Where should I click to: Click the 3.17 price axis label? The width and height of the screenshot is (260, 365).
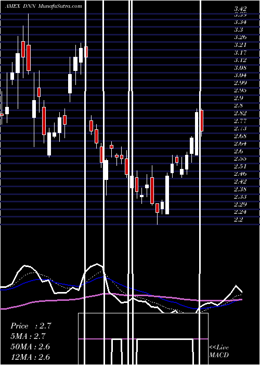[x=240, y=53]
